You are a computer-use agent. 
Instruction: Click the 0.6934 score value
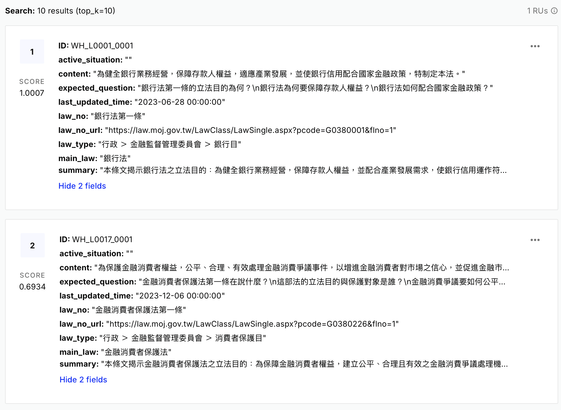(x=32, y=287)
